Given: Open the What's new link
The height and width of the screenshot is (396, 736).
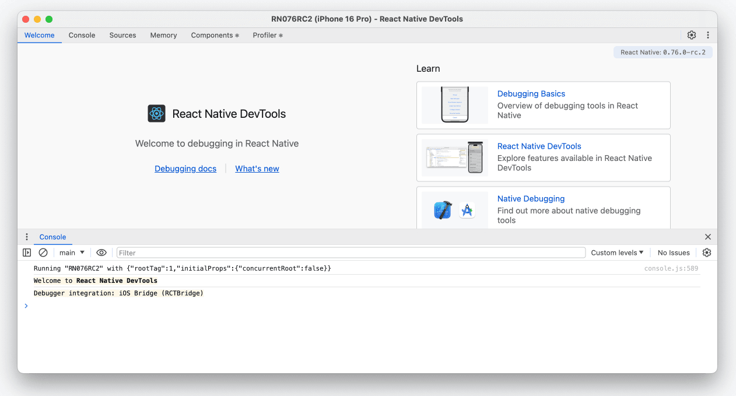Looking at the screenshot, I should [257, 169].
